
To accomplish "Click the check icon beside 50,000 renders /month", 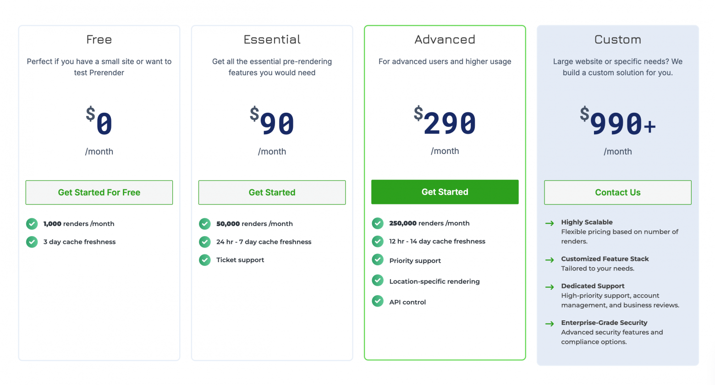I will [205, 224].
